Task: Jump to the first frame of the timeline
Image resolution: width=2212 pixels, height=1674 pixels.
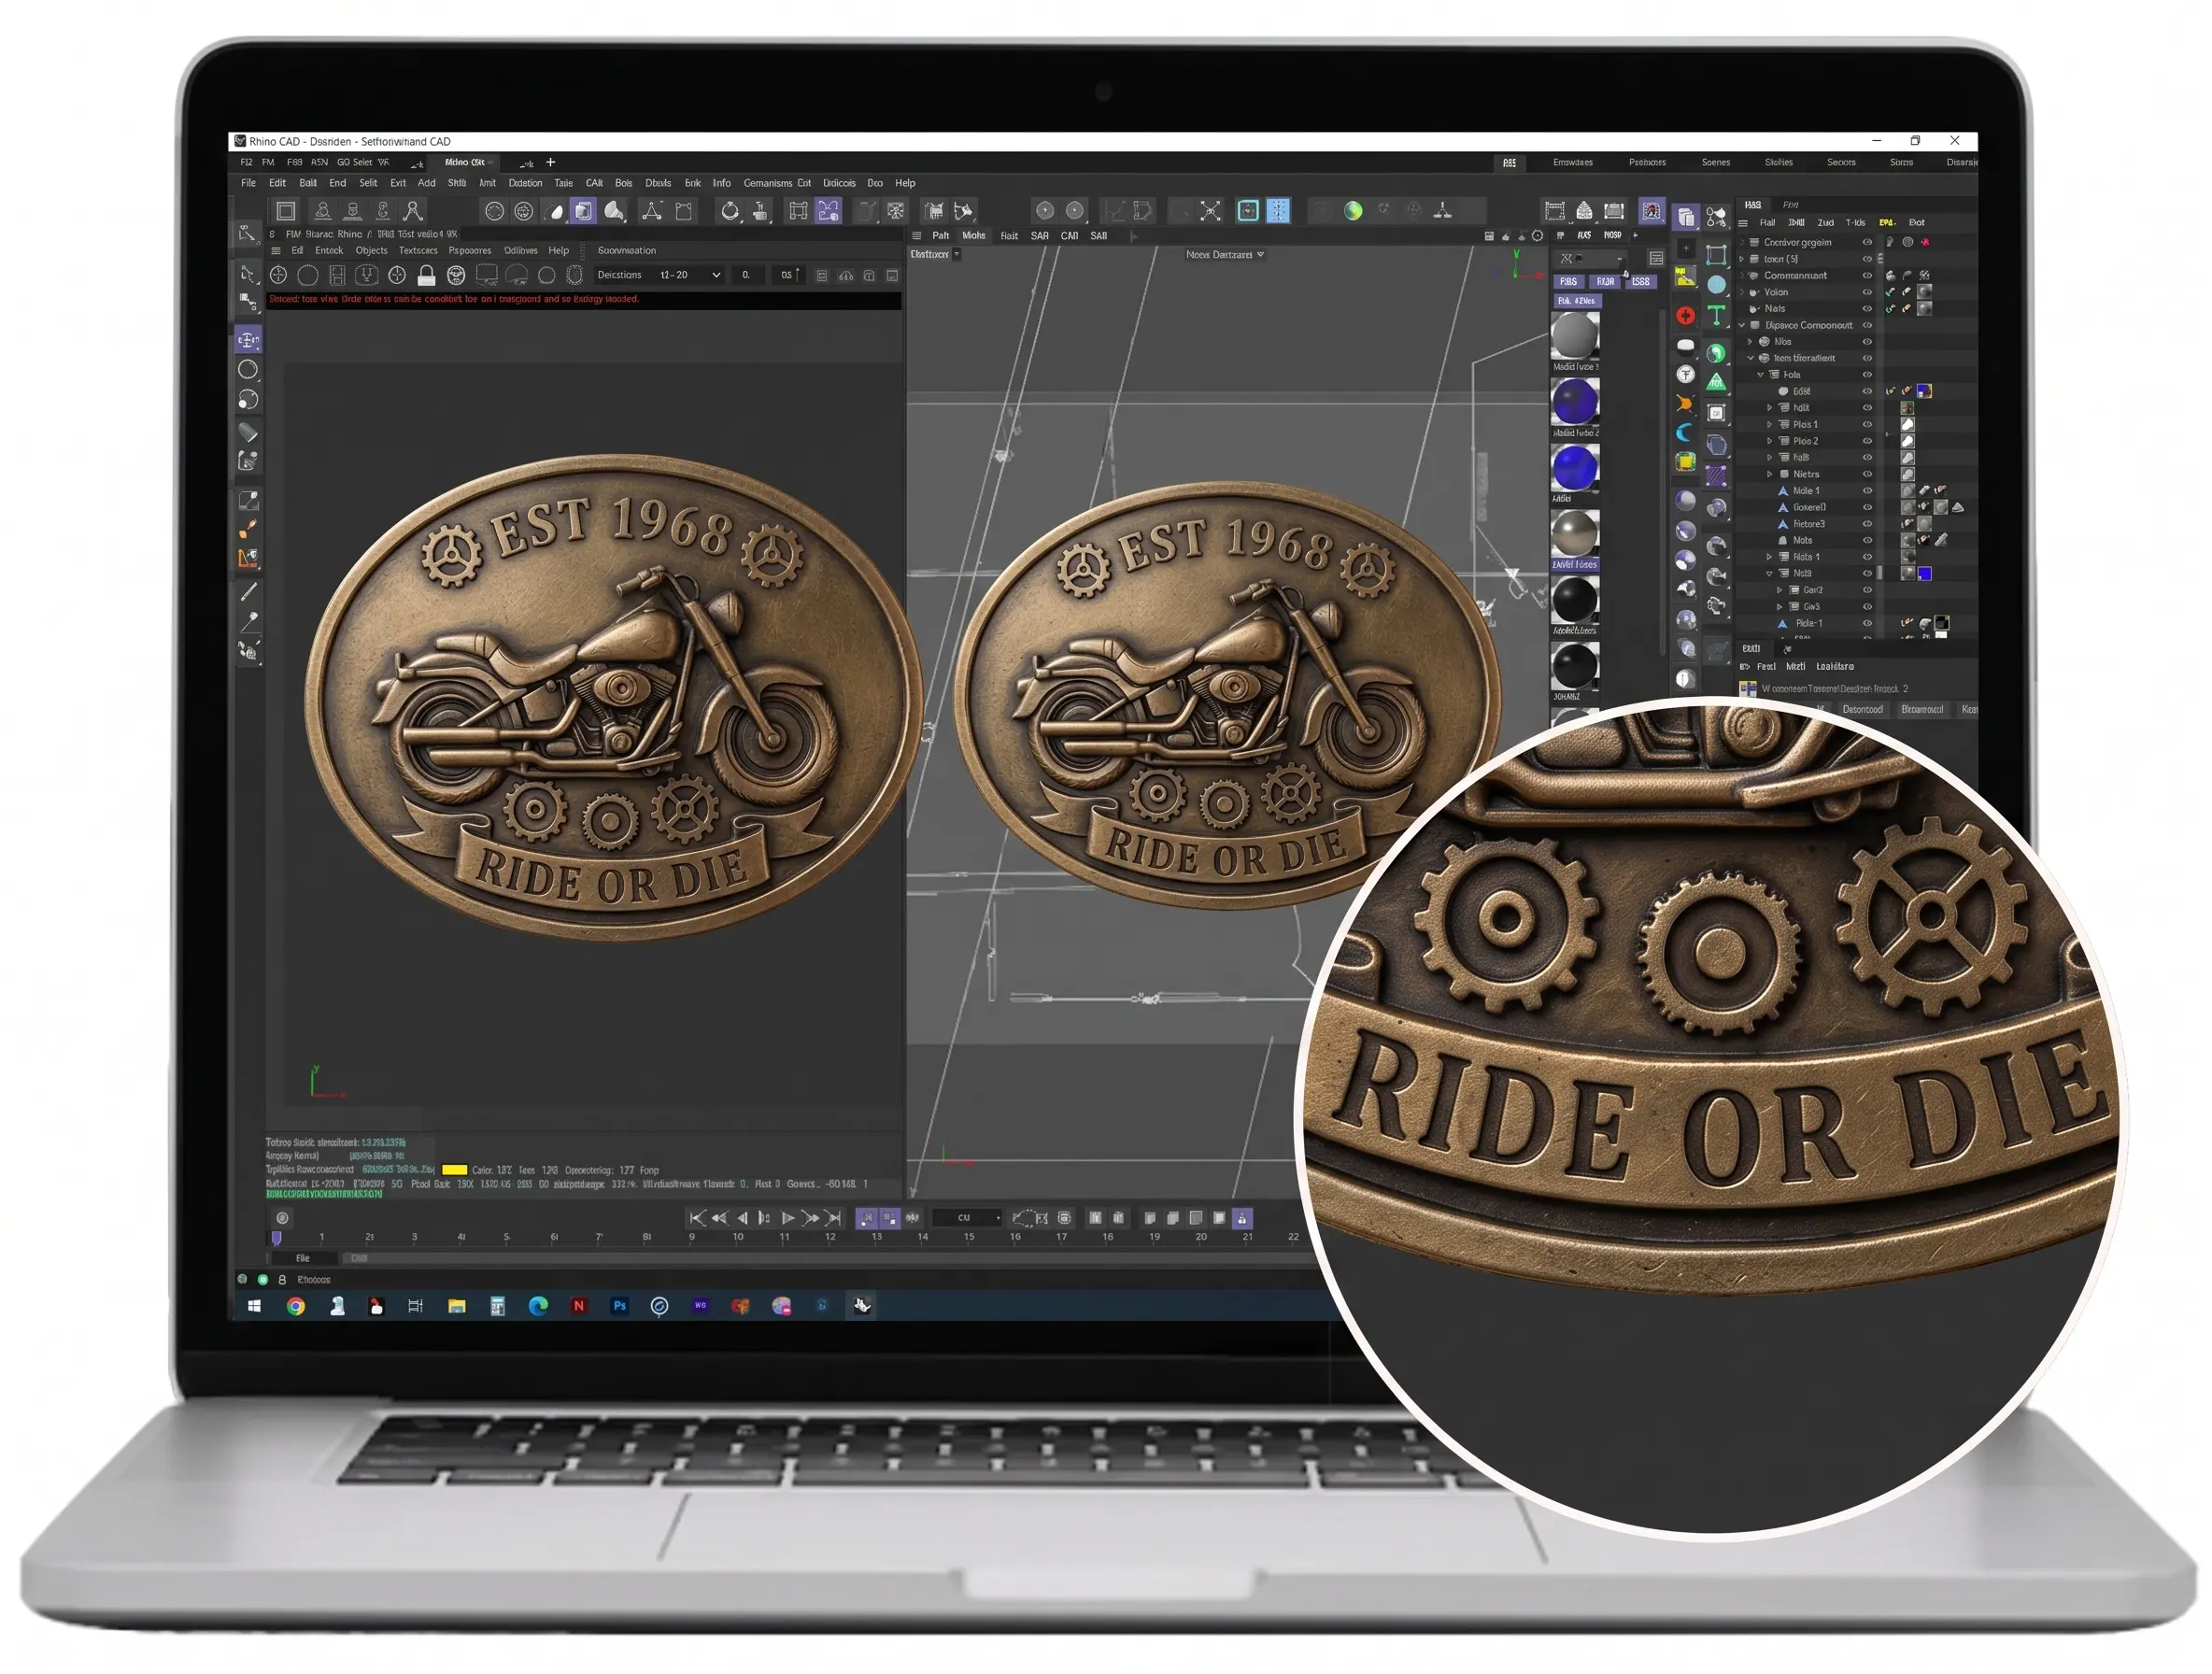Action: pos(697,1218)
